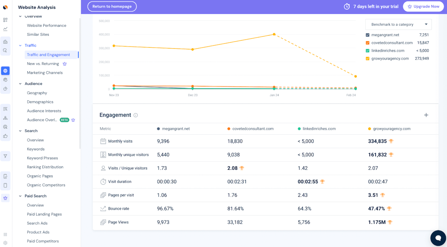Click the Upgrade Now button
The width and height of the screenshot is (447, 247).
[x=423, y=6]
